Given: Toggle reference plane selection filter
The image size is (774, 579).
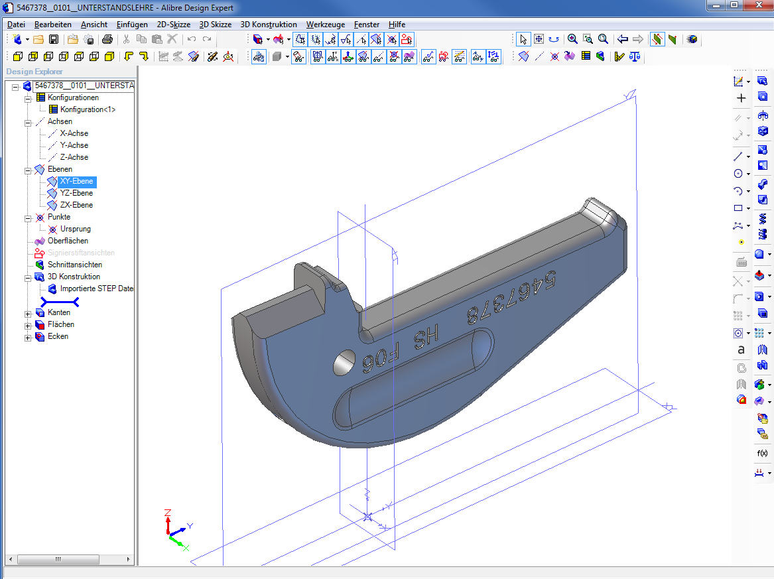Looking at the screenshot, I should click(377, 40).
